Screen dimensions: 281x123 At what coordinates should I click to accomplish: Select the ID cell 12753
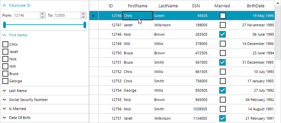click(111, 81)
